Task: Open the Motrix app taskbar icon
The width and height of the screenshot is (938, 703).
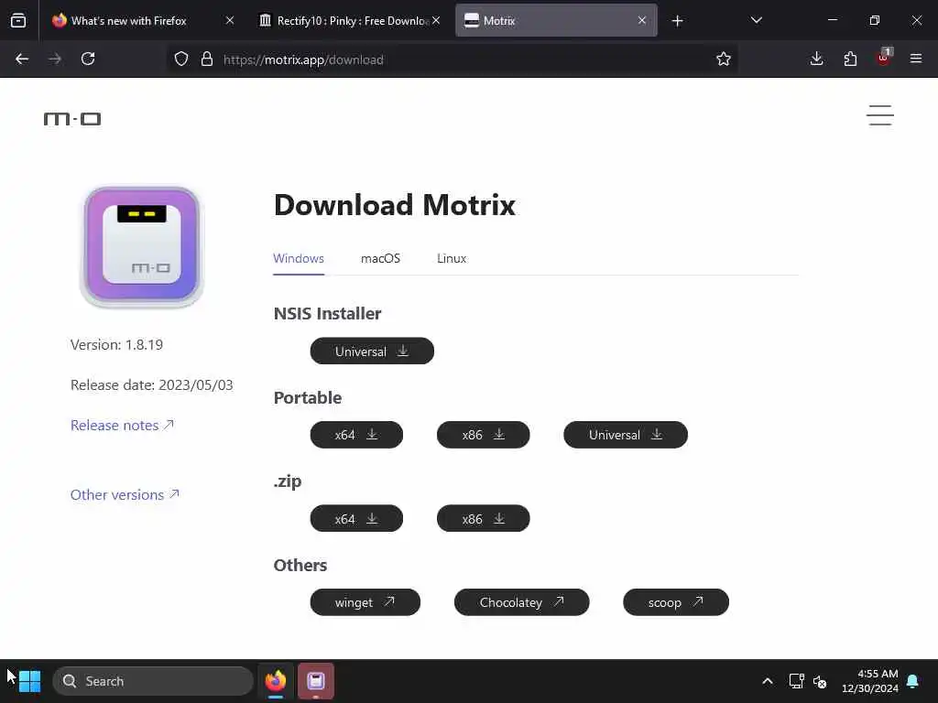Action: click(316, 681)
